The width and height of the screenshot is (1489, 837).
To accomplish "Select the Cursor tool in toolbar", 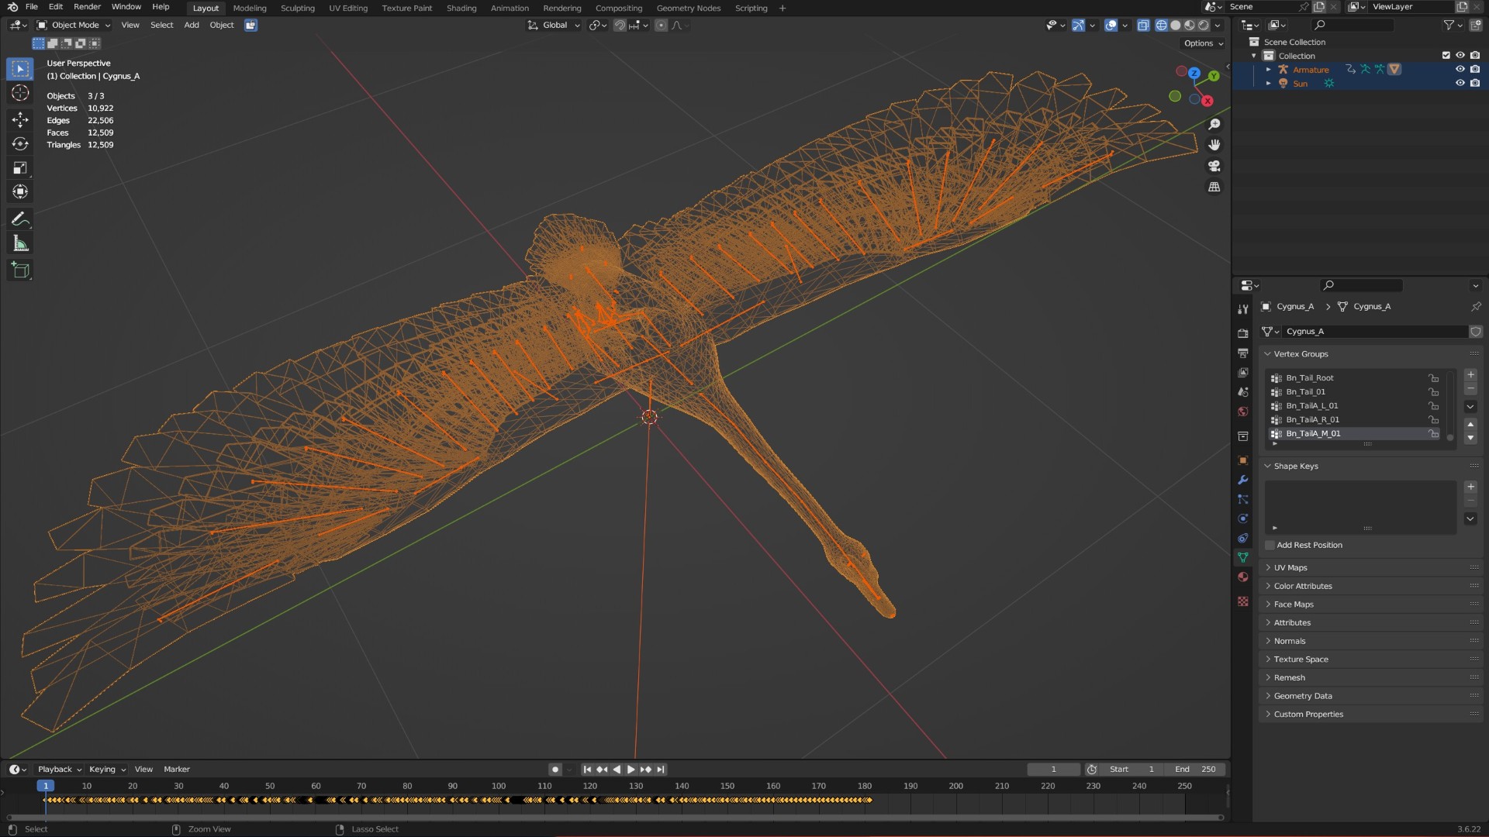I will coord(20,93).
